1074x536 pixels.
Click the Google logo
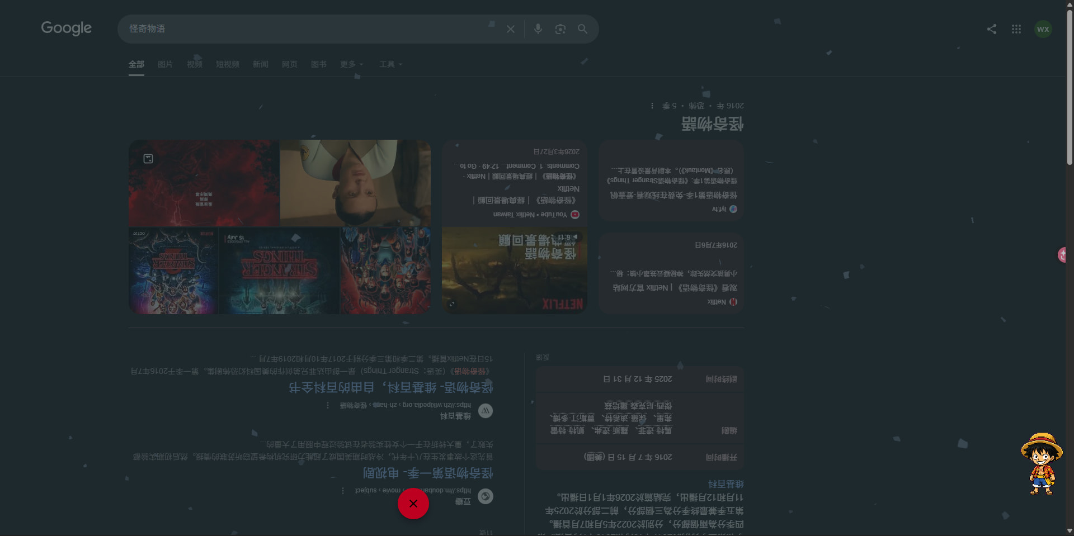pos(66,28)
